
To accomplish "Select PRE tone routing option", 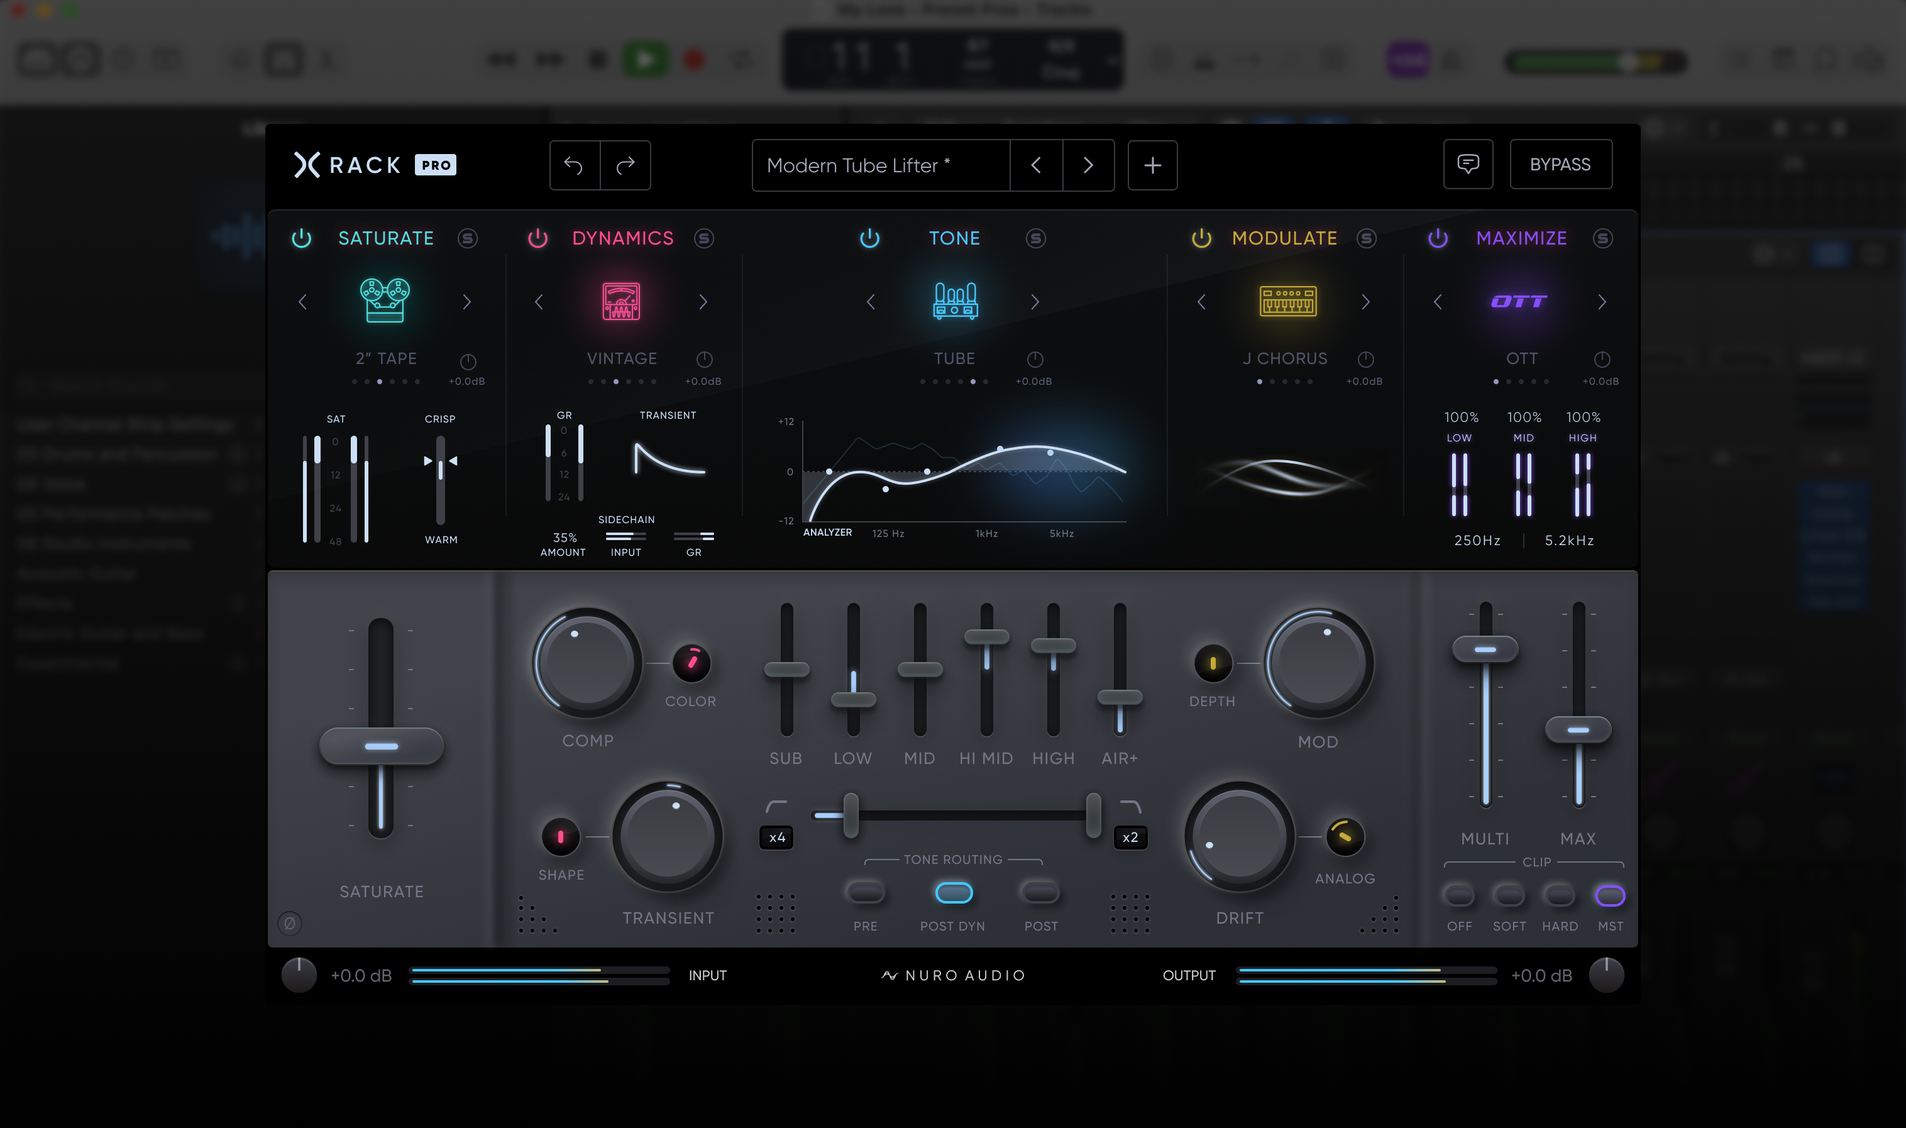I will tap(865, 892).
